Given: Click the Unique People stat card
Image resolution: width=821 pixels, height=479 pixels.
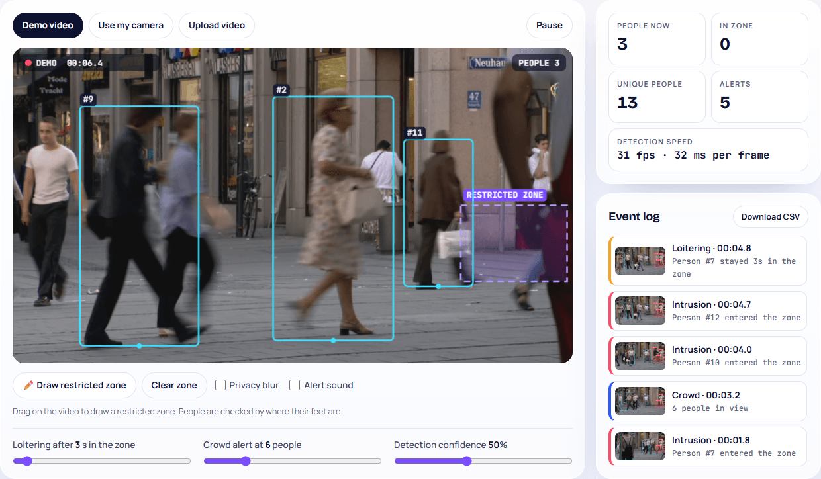Looking at the screenshot, I should (x=657, y=97).
